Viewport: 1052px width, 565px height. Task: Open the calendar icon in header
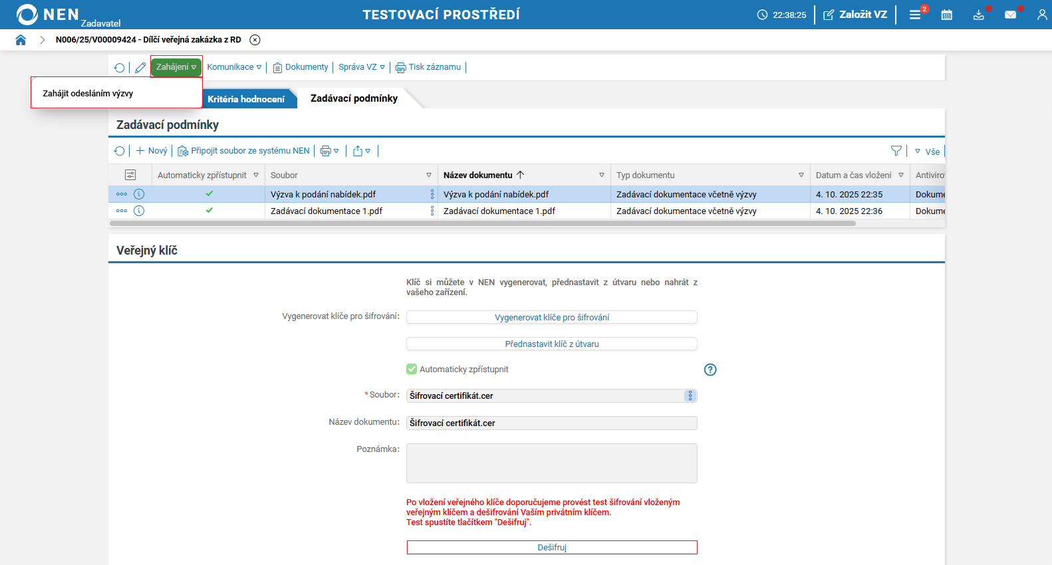click(x=947, y=15)
